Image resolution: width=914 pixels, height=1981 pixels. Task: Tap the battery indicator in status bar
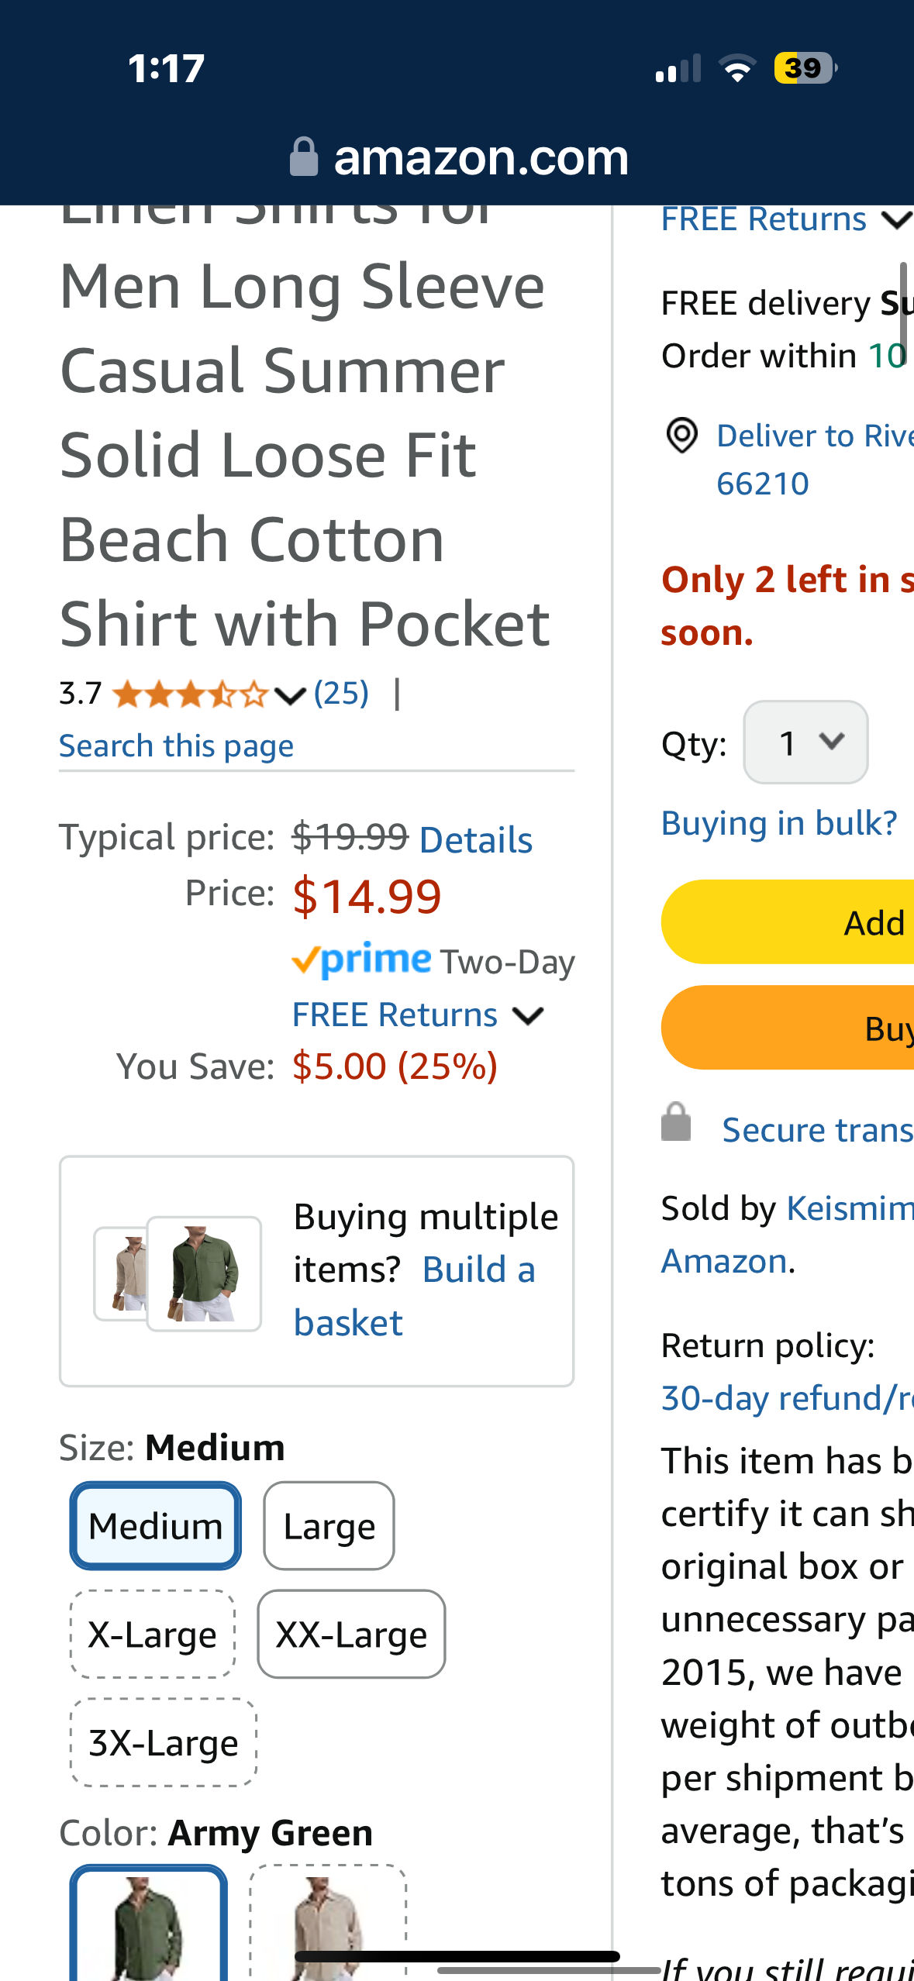click(x=805, y=68)
